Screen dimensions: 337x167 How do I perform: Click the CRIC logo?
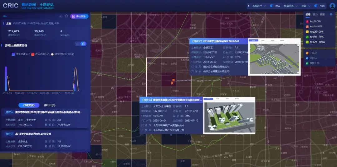click(10, 6)
